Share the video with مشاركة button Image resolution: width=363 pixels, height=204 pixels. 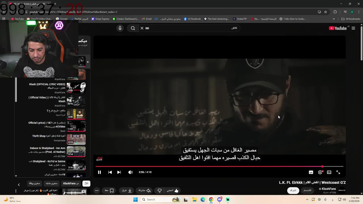[x=145, y=191]
